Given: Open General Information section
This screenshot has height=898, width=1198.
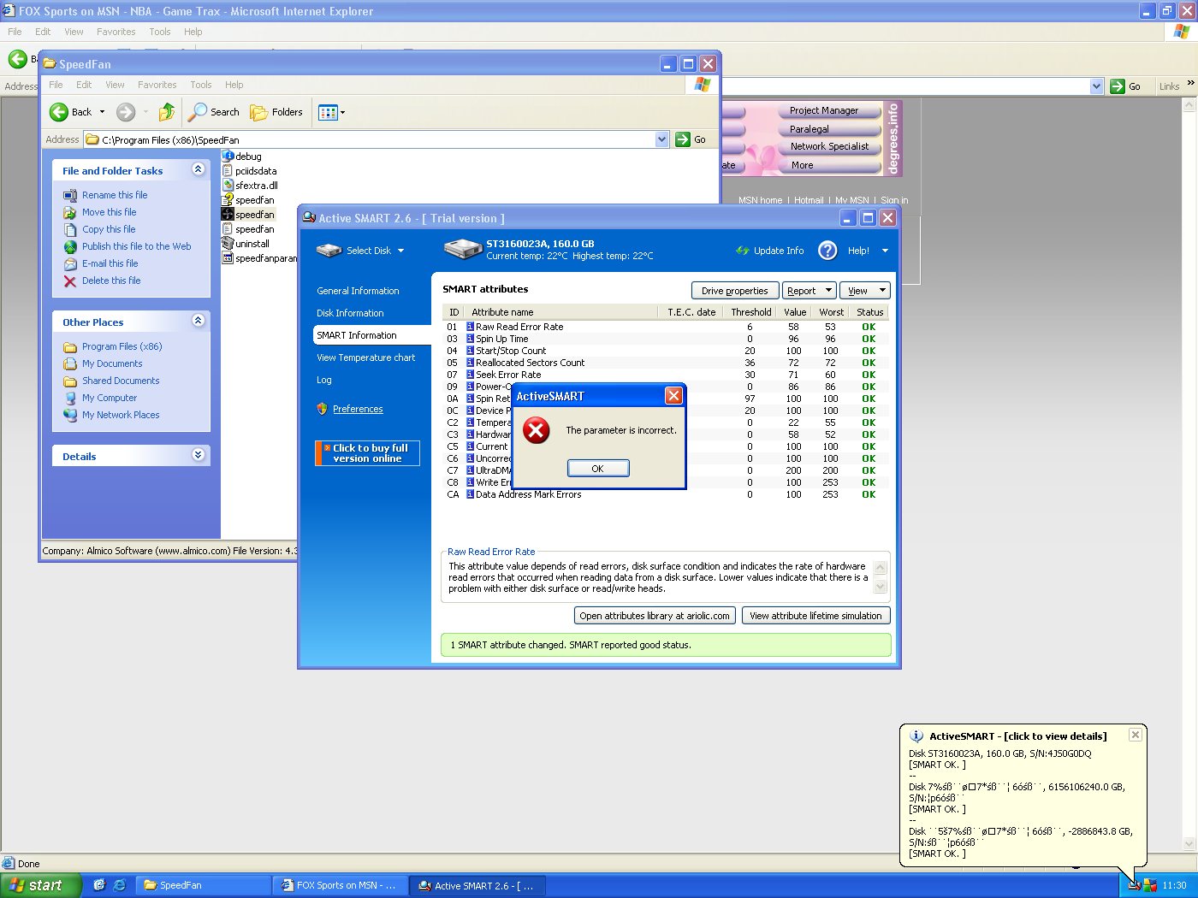Looking at the screenshot, I should (358, 291).
